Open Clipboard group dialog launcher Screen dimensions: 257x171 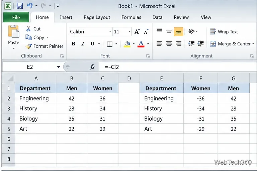point(62,56)
